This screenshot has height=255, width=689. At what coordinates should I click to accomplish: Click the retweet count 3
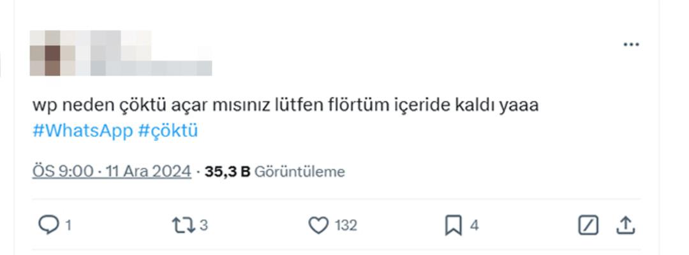[204, 226]
